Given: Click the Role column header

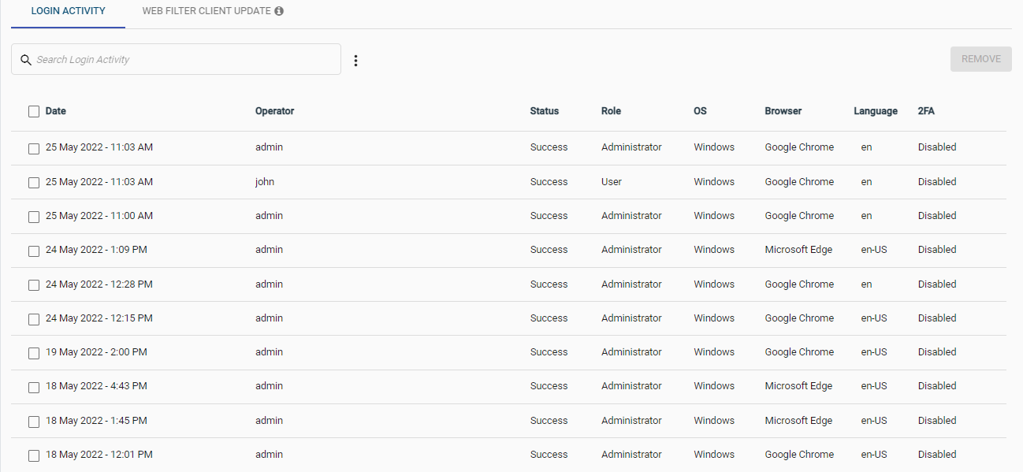Looking at the screenshot, I should coord(611,111).
